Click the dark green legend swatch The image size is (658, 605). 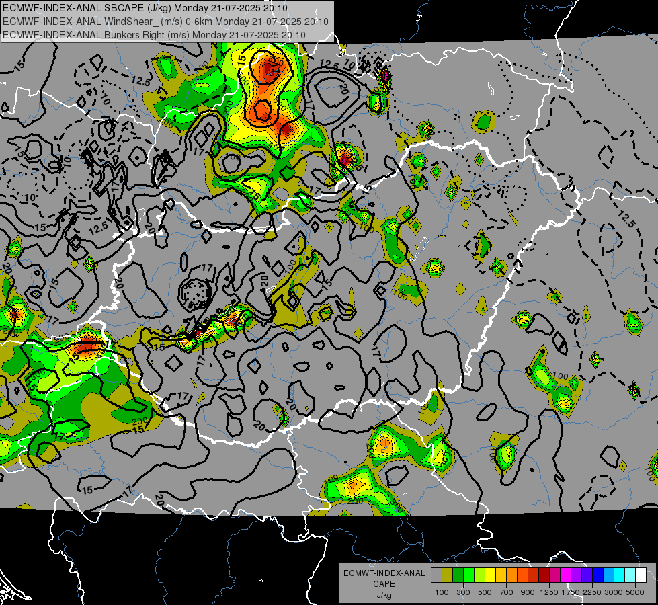(x=458, y=575)
